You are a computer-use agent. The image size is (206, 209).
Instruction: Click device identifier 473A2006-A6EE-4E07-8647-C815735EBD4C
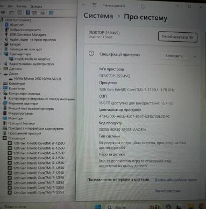pyautogui.click(x=134, y=116)
